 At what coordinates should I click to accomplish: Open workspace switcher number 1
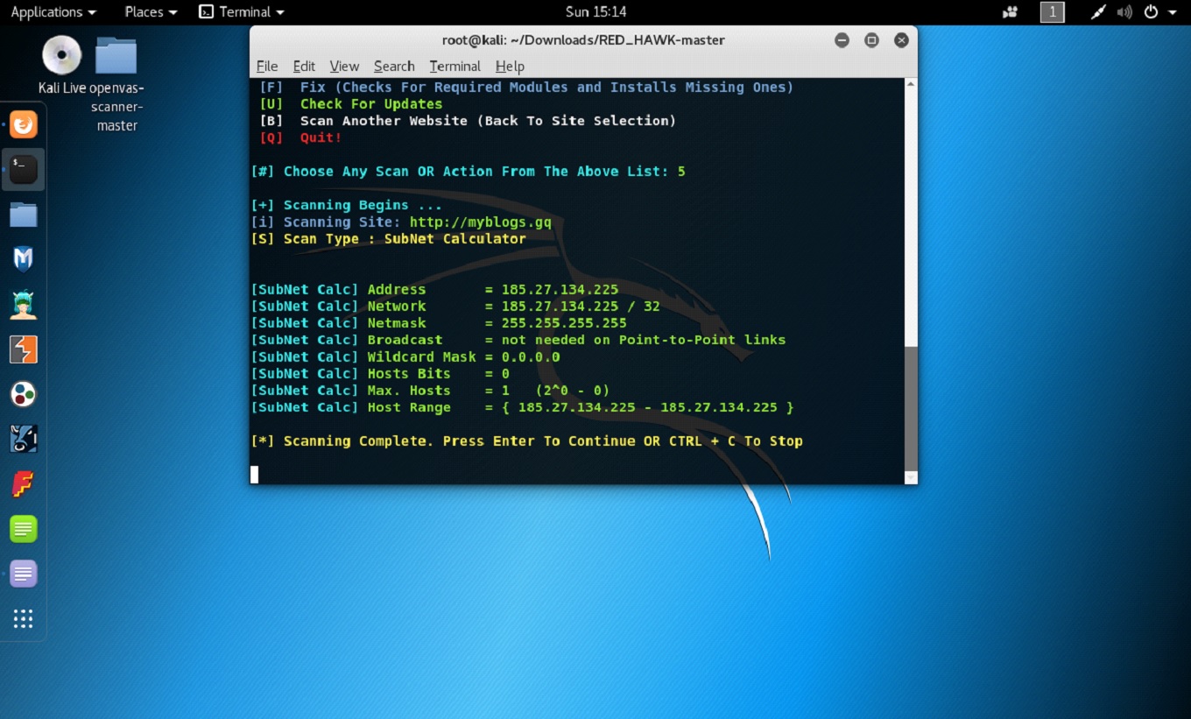point(1052,12)
